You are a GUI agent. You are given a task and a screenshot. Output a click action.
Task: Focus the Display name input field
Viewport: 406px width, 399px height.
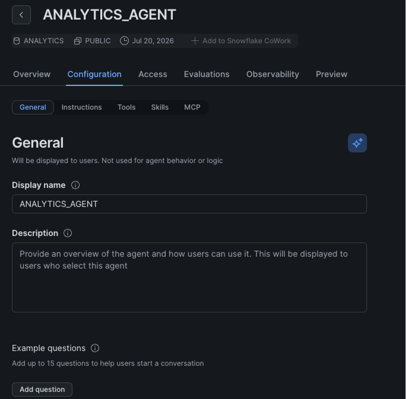189,204
